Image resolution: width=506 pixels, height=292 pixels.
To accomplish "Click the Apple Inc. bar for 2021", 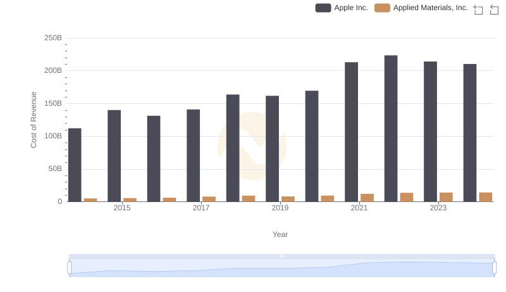I will point(352,132).
